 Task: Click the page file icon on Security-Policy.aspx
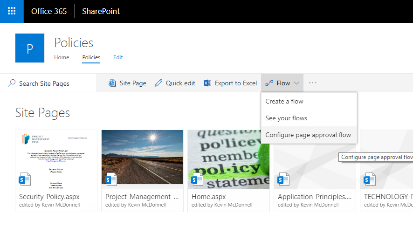[x=25, y=179]
